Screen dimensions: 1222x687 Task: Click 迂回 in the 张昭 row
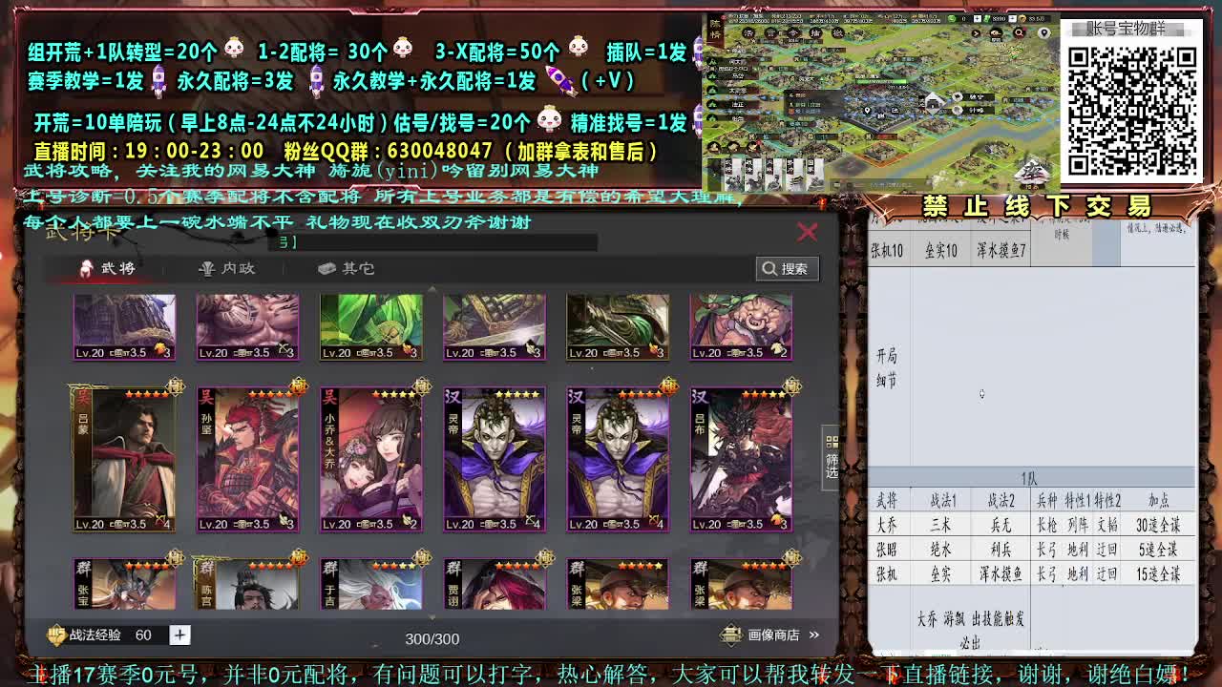1107,550
